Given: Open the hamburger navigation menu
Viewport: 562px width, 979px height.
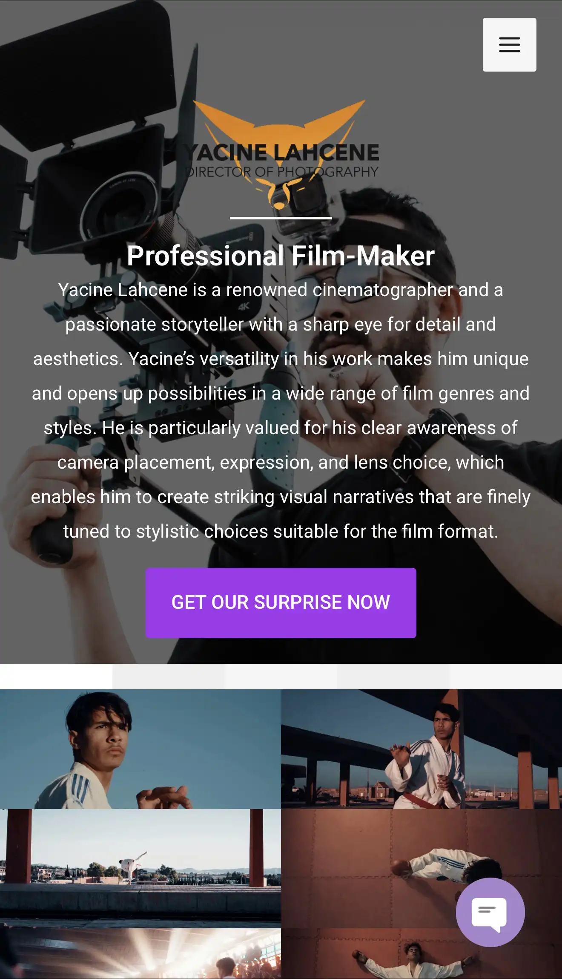Looking at the screenshot, I should pyautogui.click(x=509, y=45).
